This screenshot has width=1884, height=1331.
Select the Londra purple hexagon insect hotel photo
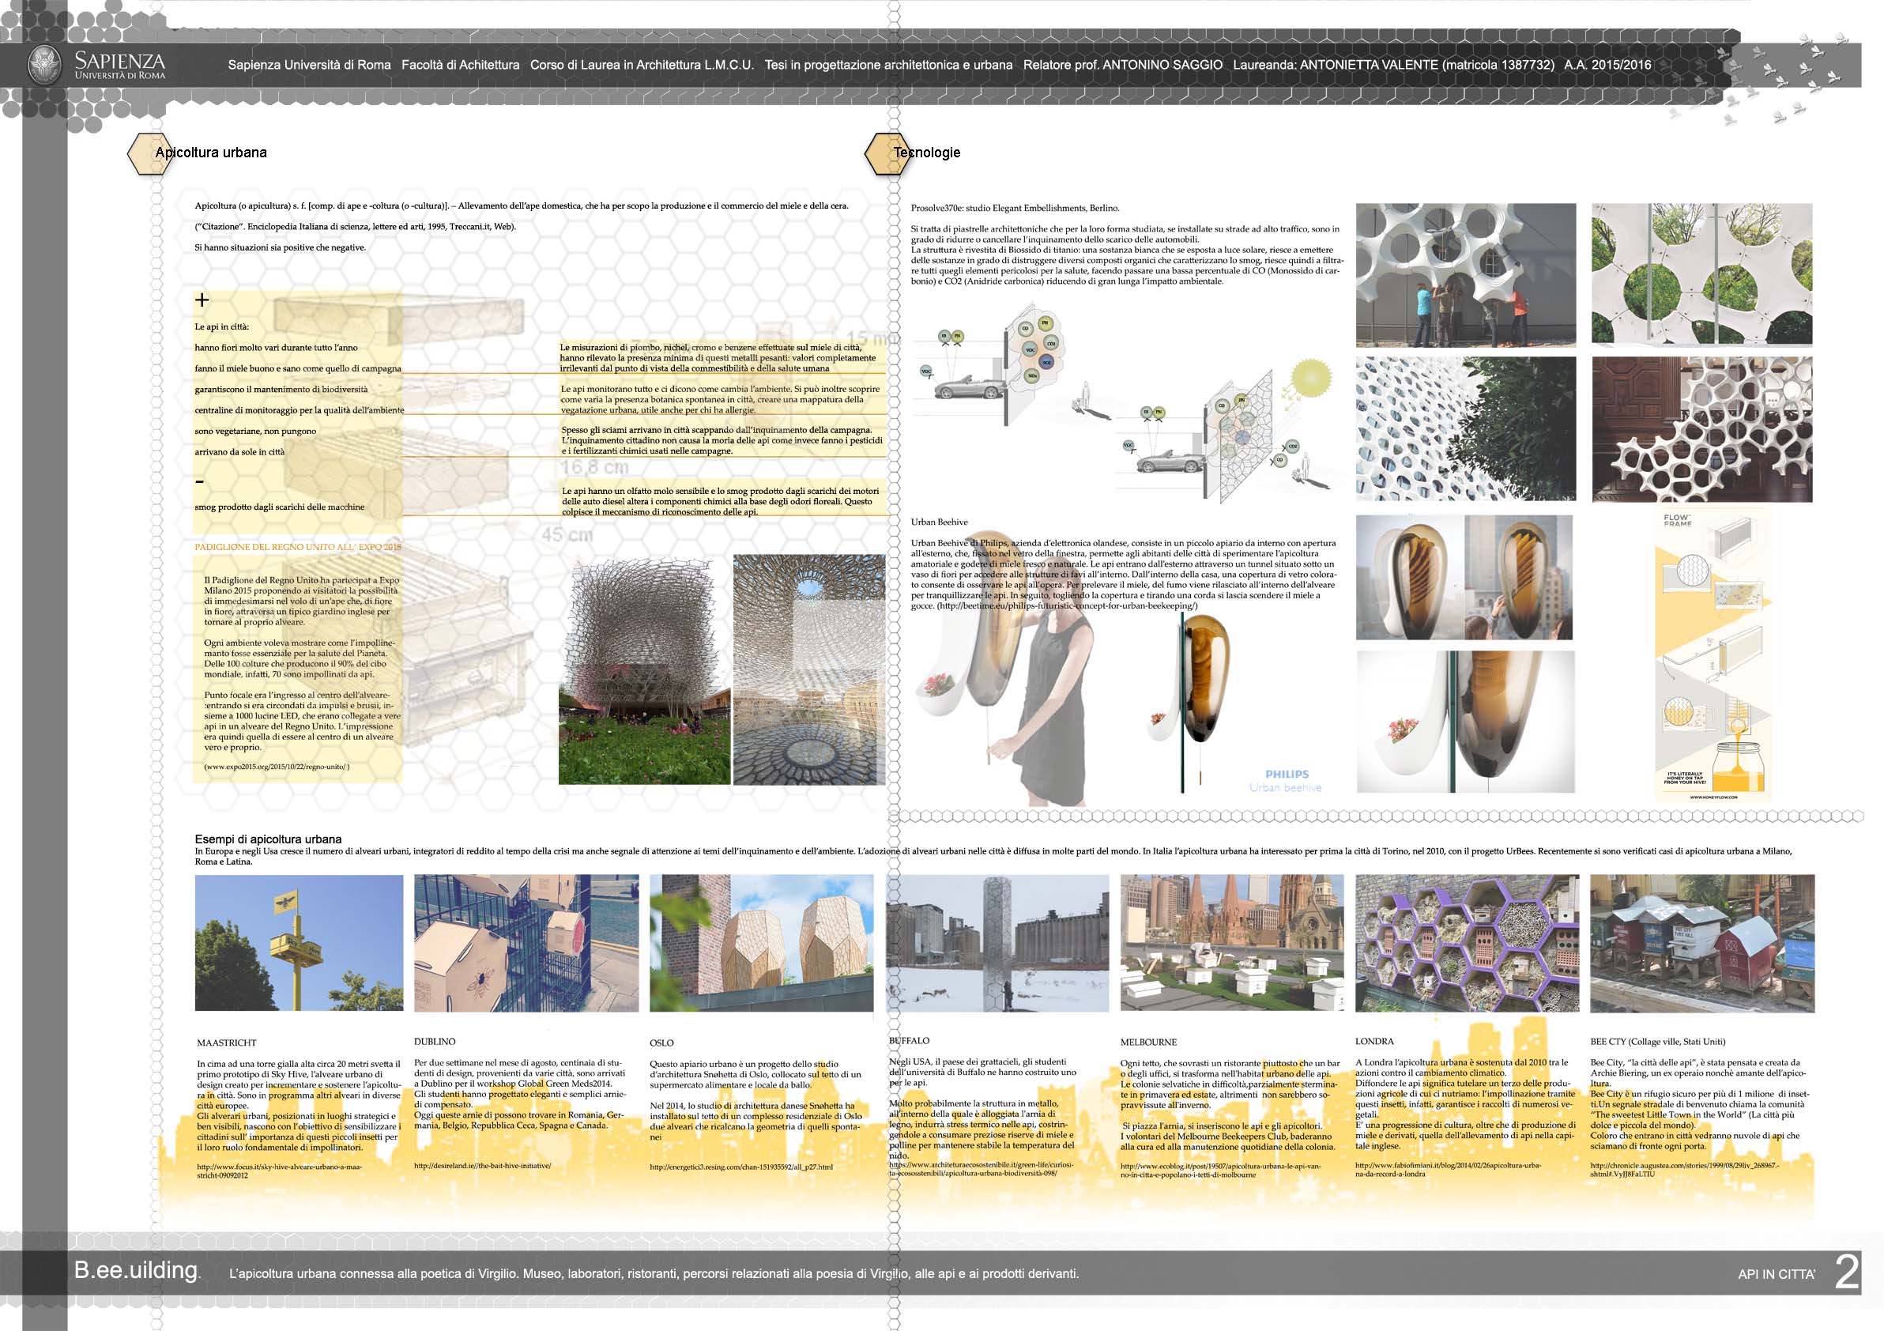pos(1466,943)
